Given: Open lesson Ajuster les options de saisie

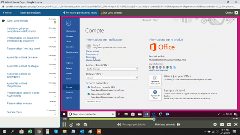Looking at the screenshot, I should coord(22,57).
